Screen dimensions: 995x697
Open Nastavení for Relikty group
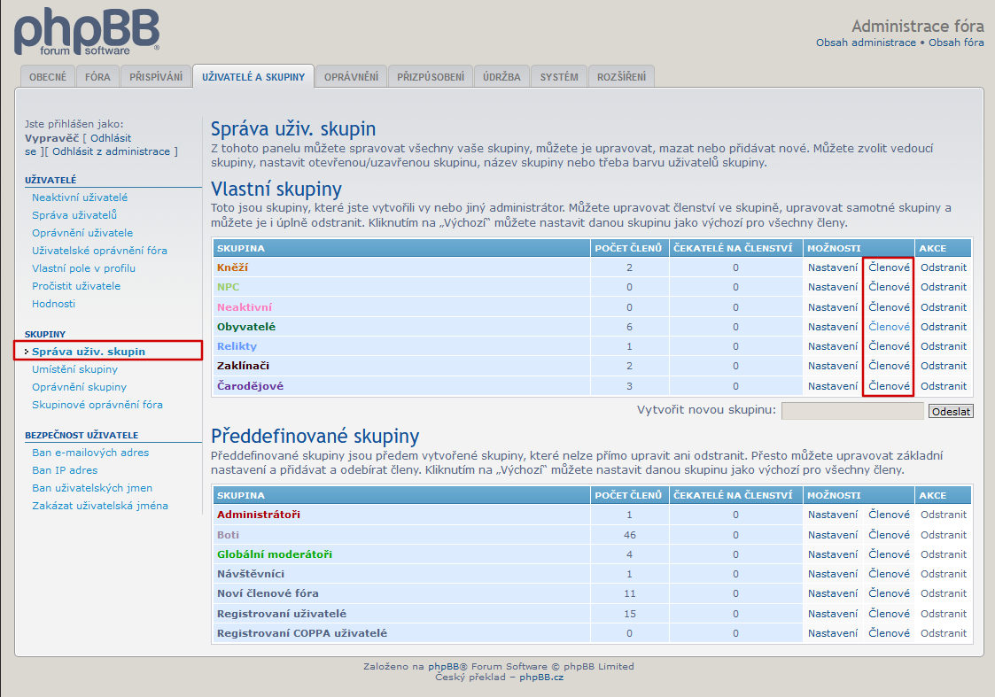833,346
